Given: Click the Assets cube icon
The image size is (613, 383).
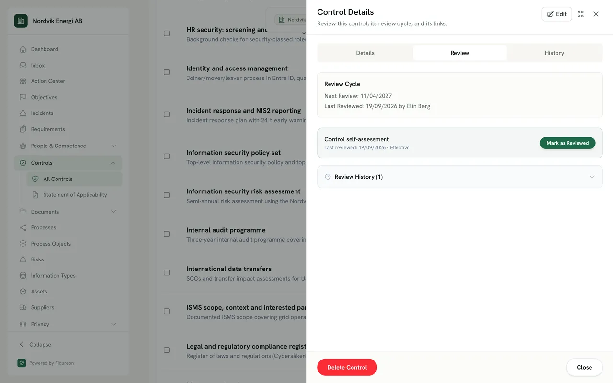Looking at the screenshot, I should point(23,292).
